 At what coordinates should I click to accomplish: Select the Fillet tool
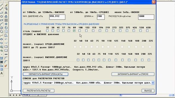click(x=6, y=62)
